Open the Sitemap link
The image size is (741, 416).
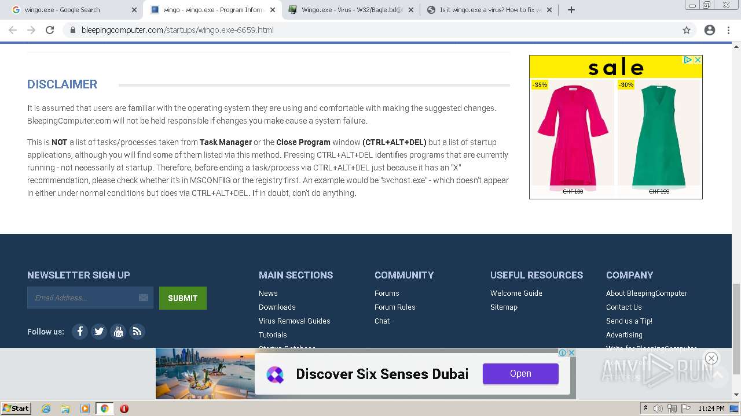[x=504, y=307]
